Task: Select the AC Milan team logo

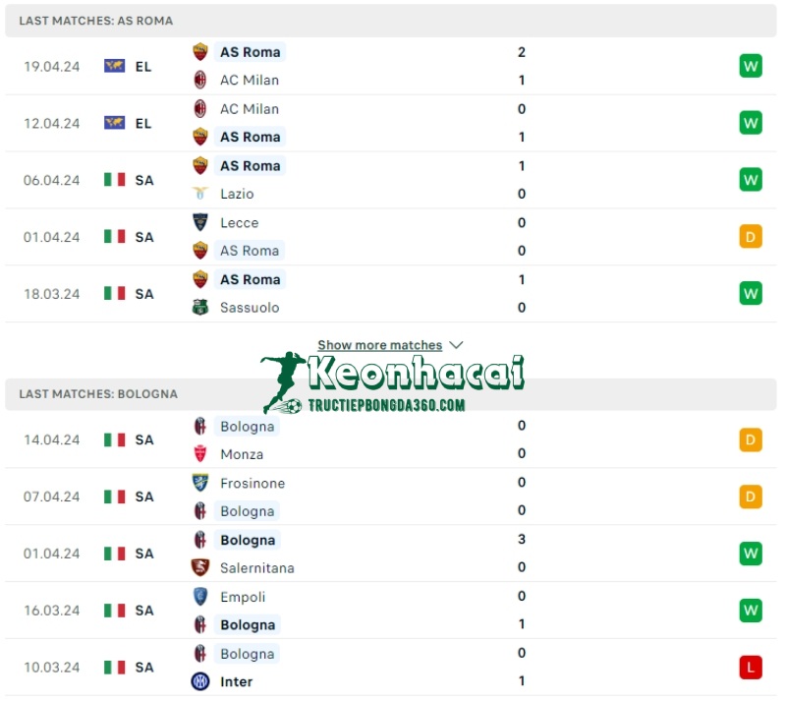Action: [x=200, y=80]
